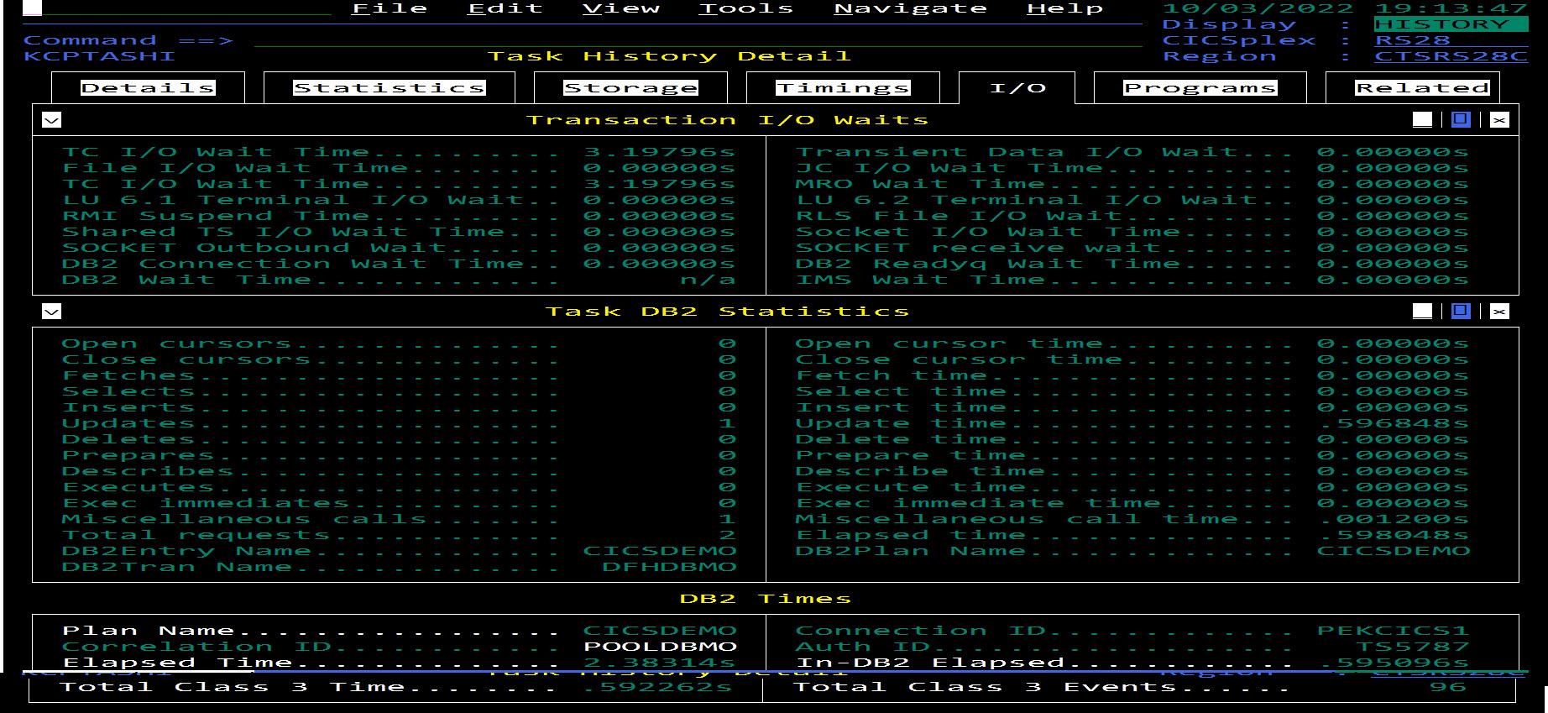Viewport: 1548px width, 713px height.
Task: Close the Transaction I/O Waits subpanel
Action: click(1499, 120)
